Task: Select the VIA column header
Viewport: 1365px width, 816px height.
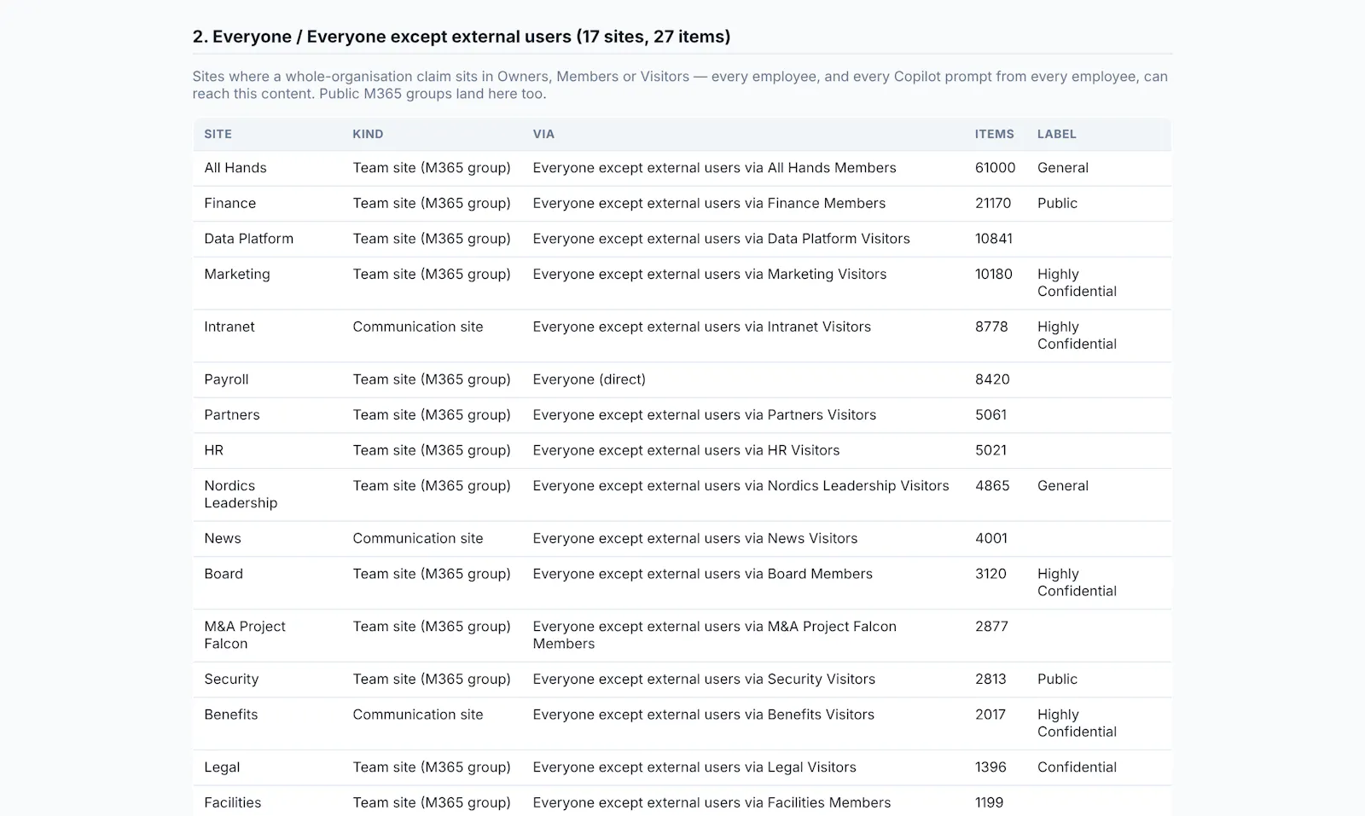Action: [x=543, y=134]
